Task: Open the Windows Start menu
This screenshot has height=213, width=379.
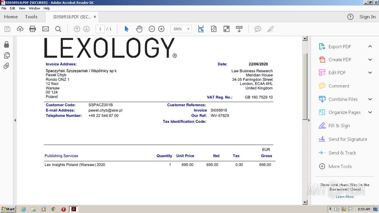Action: click(8, 209)
